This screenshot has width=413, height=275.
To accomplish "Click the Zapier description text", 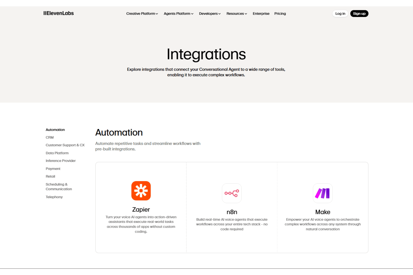I will pyautogui.click(x=141, y=224).
